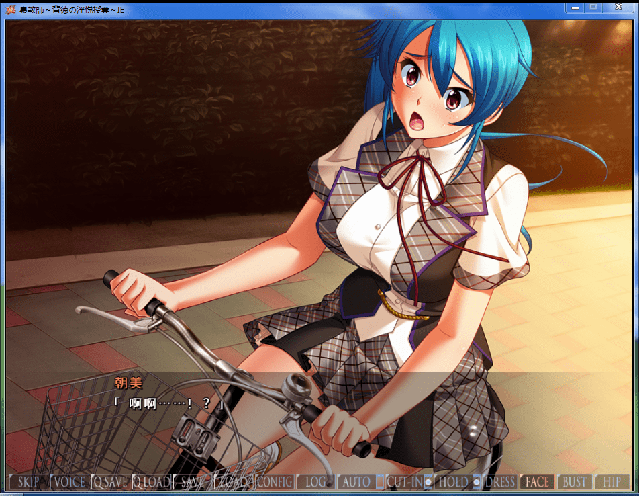The width and height of the screenshot is (639, 496).
Task: Open the CONFIG settings
Action: tap(275, 482)
